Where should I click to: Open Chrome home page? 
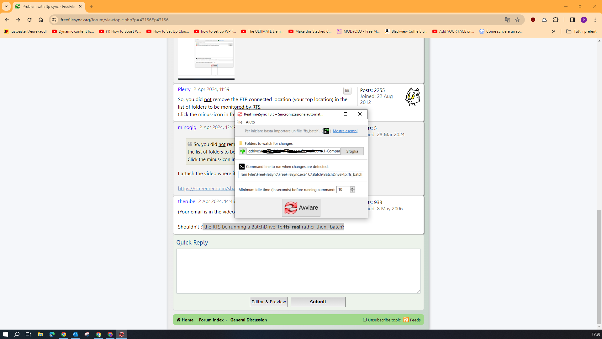41,20
